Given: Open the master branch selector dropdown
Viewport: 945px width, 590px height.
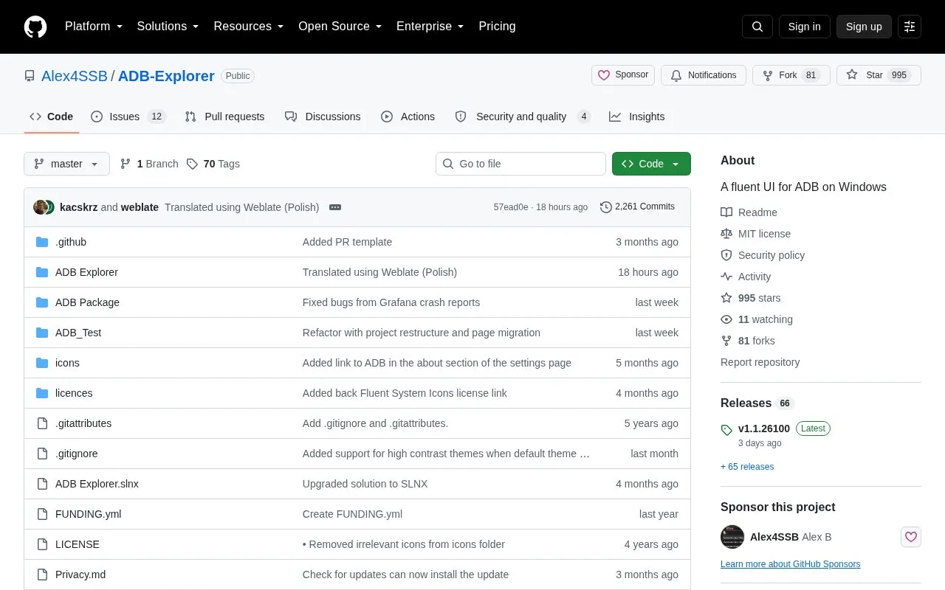Looking at the screenshot, I should [x=66, y=164].
